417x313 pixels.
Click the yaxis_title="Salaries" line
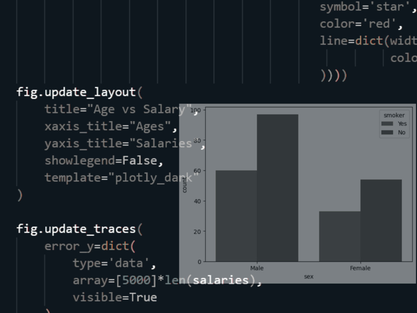tap(125, 144)
